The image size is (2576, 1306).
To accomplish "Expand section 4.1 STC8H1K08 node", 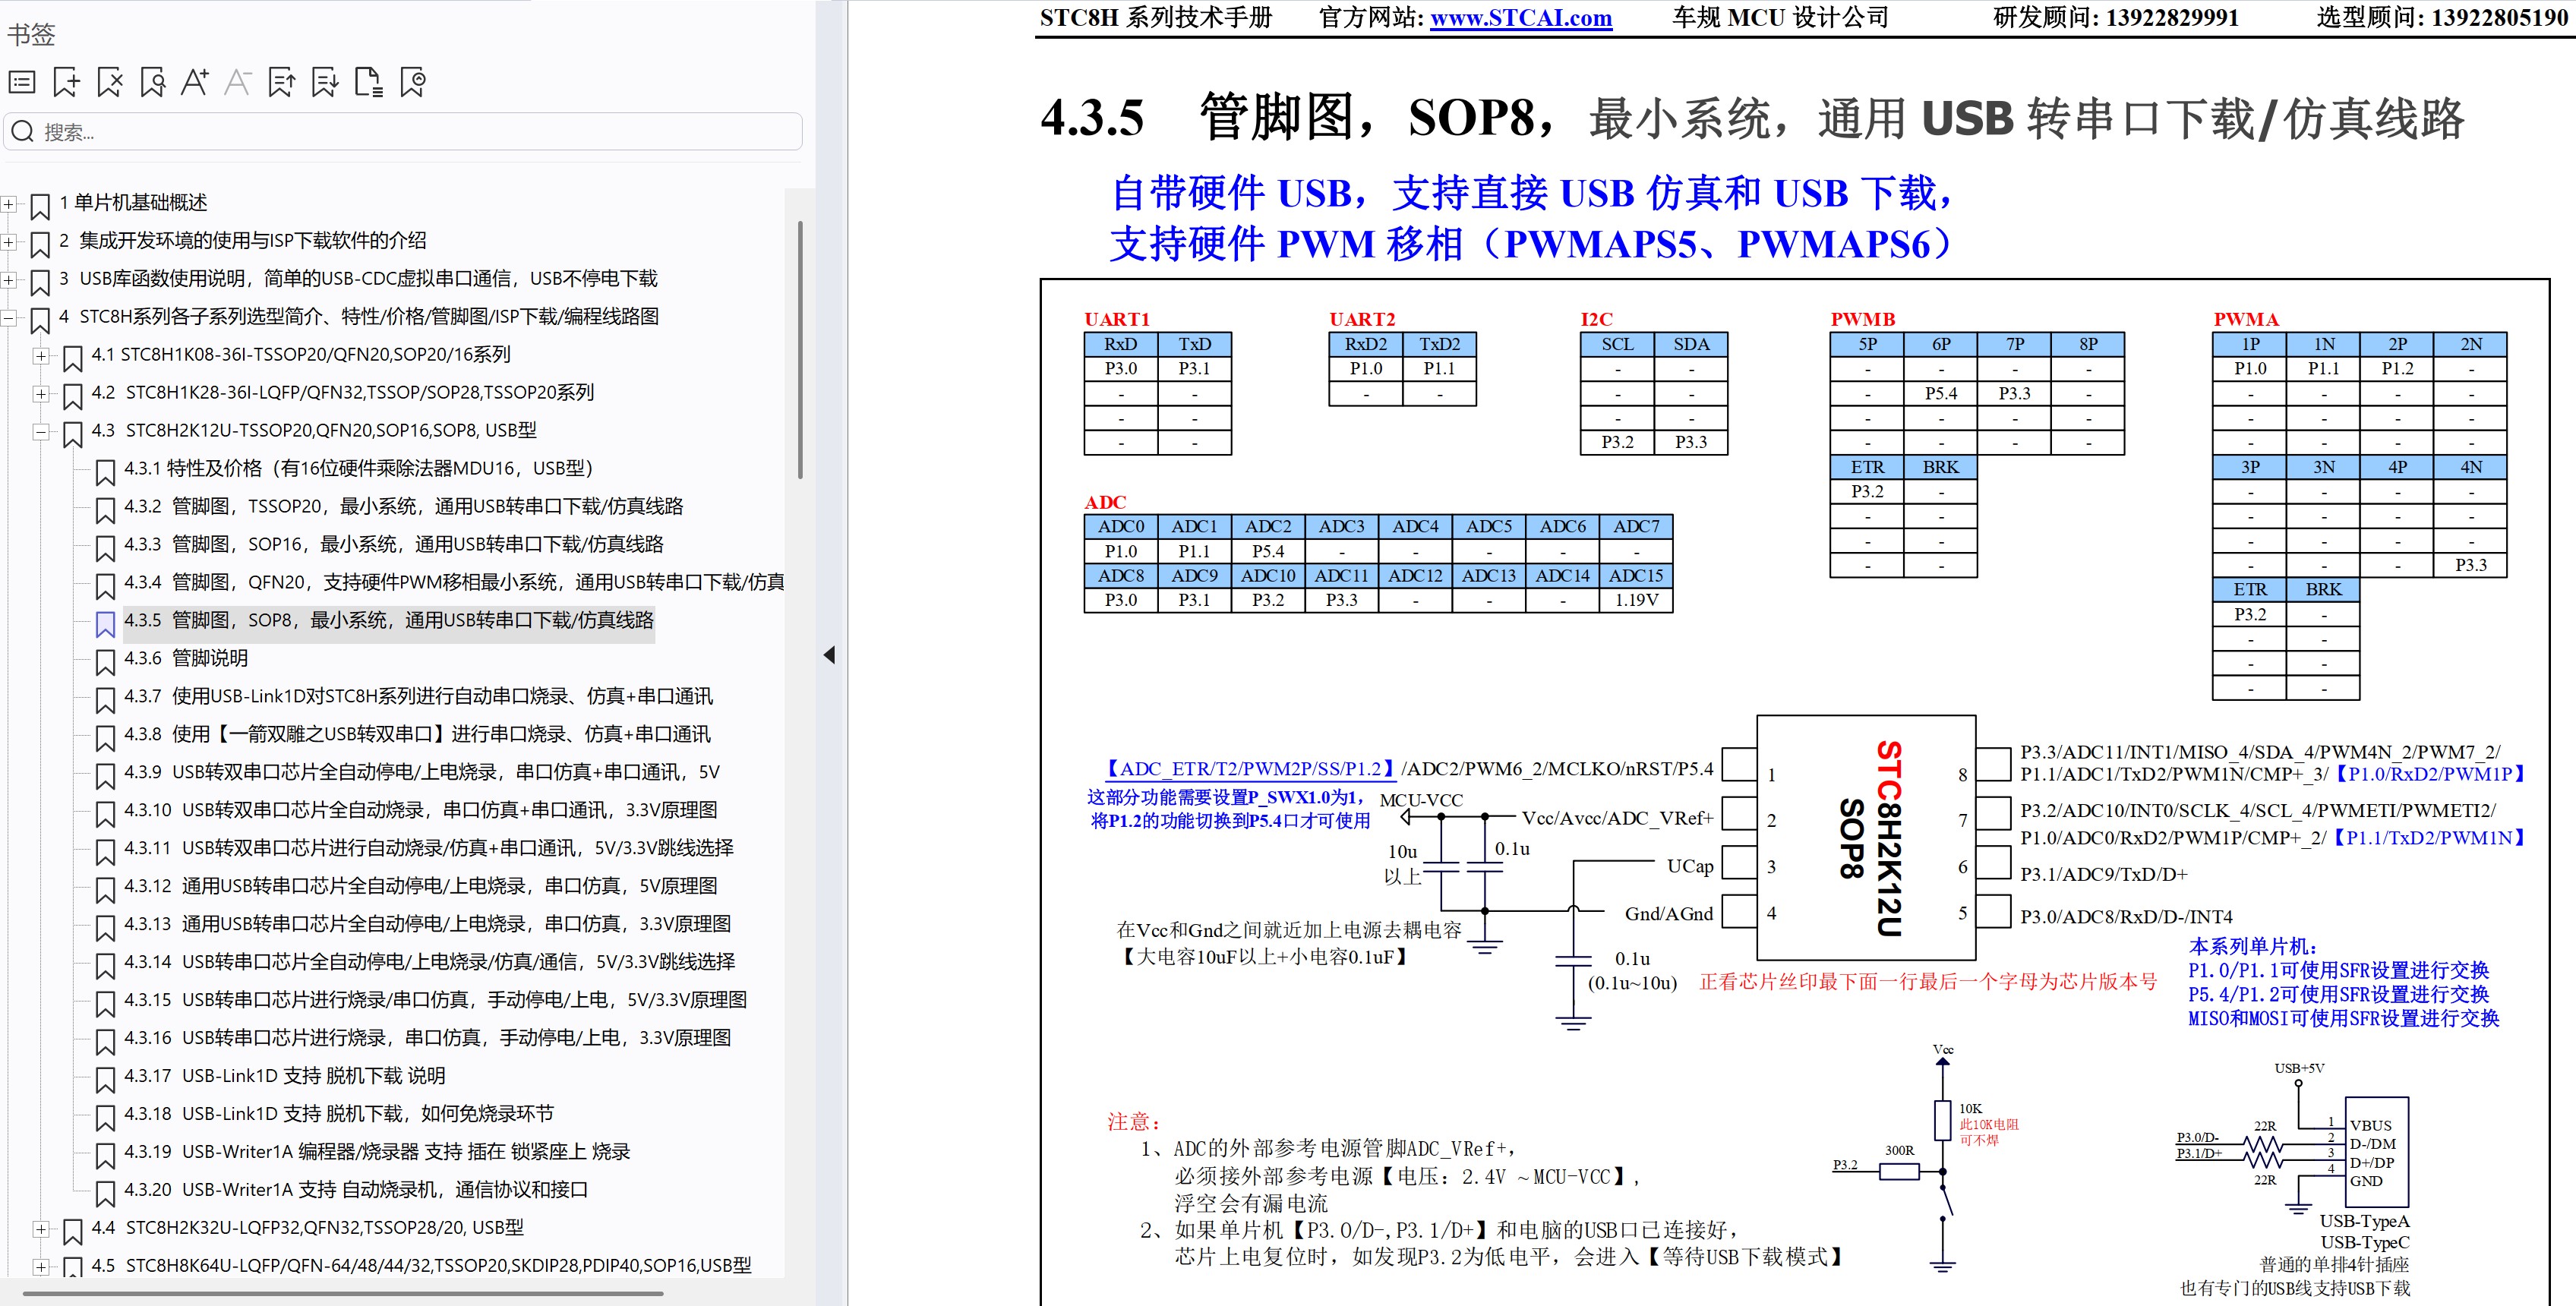I will (x=41, y=356).
